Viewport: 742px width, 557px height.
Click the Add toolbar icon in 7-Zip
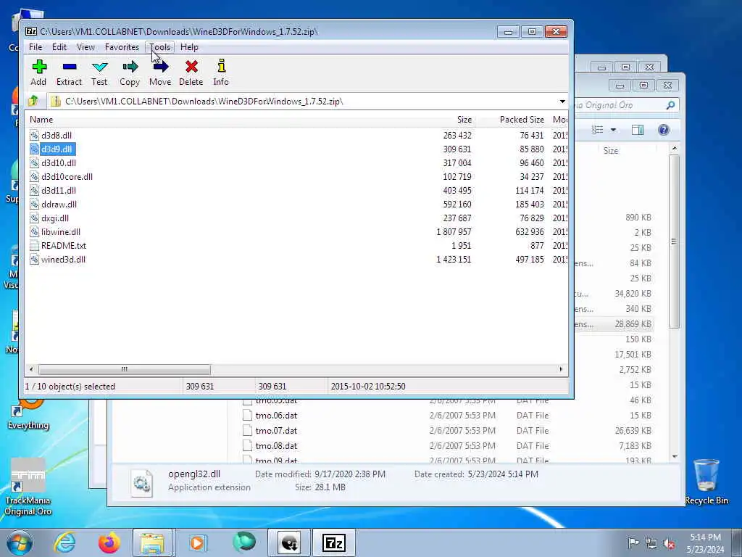coord(39,73)
